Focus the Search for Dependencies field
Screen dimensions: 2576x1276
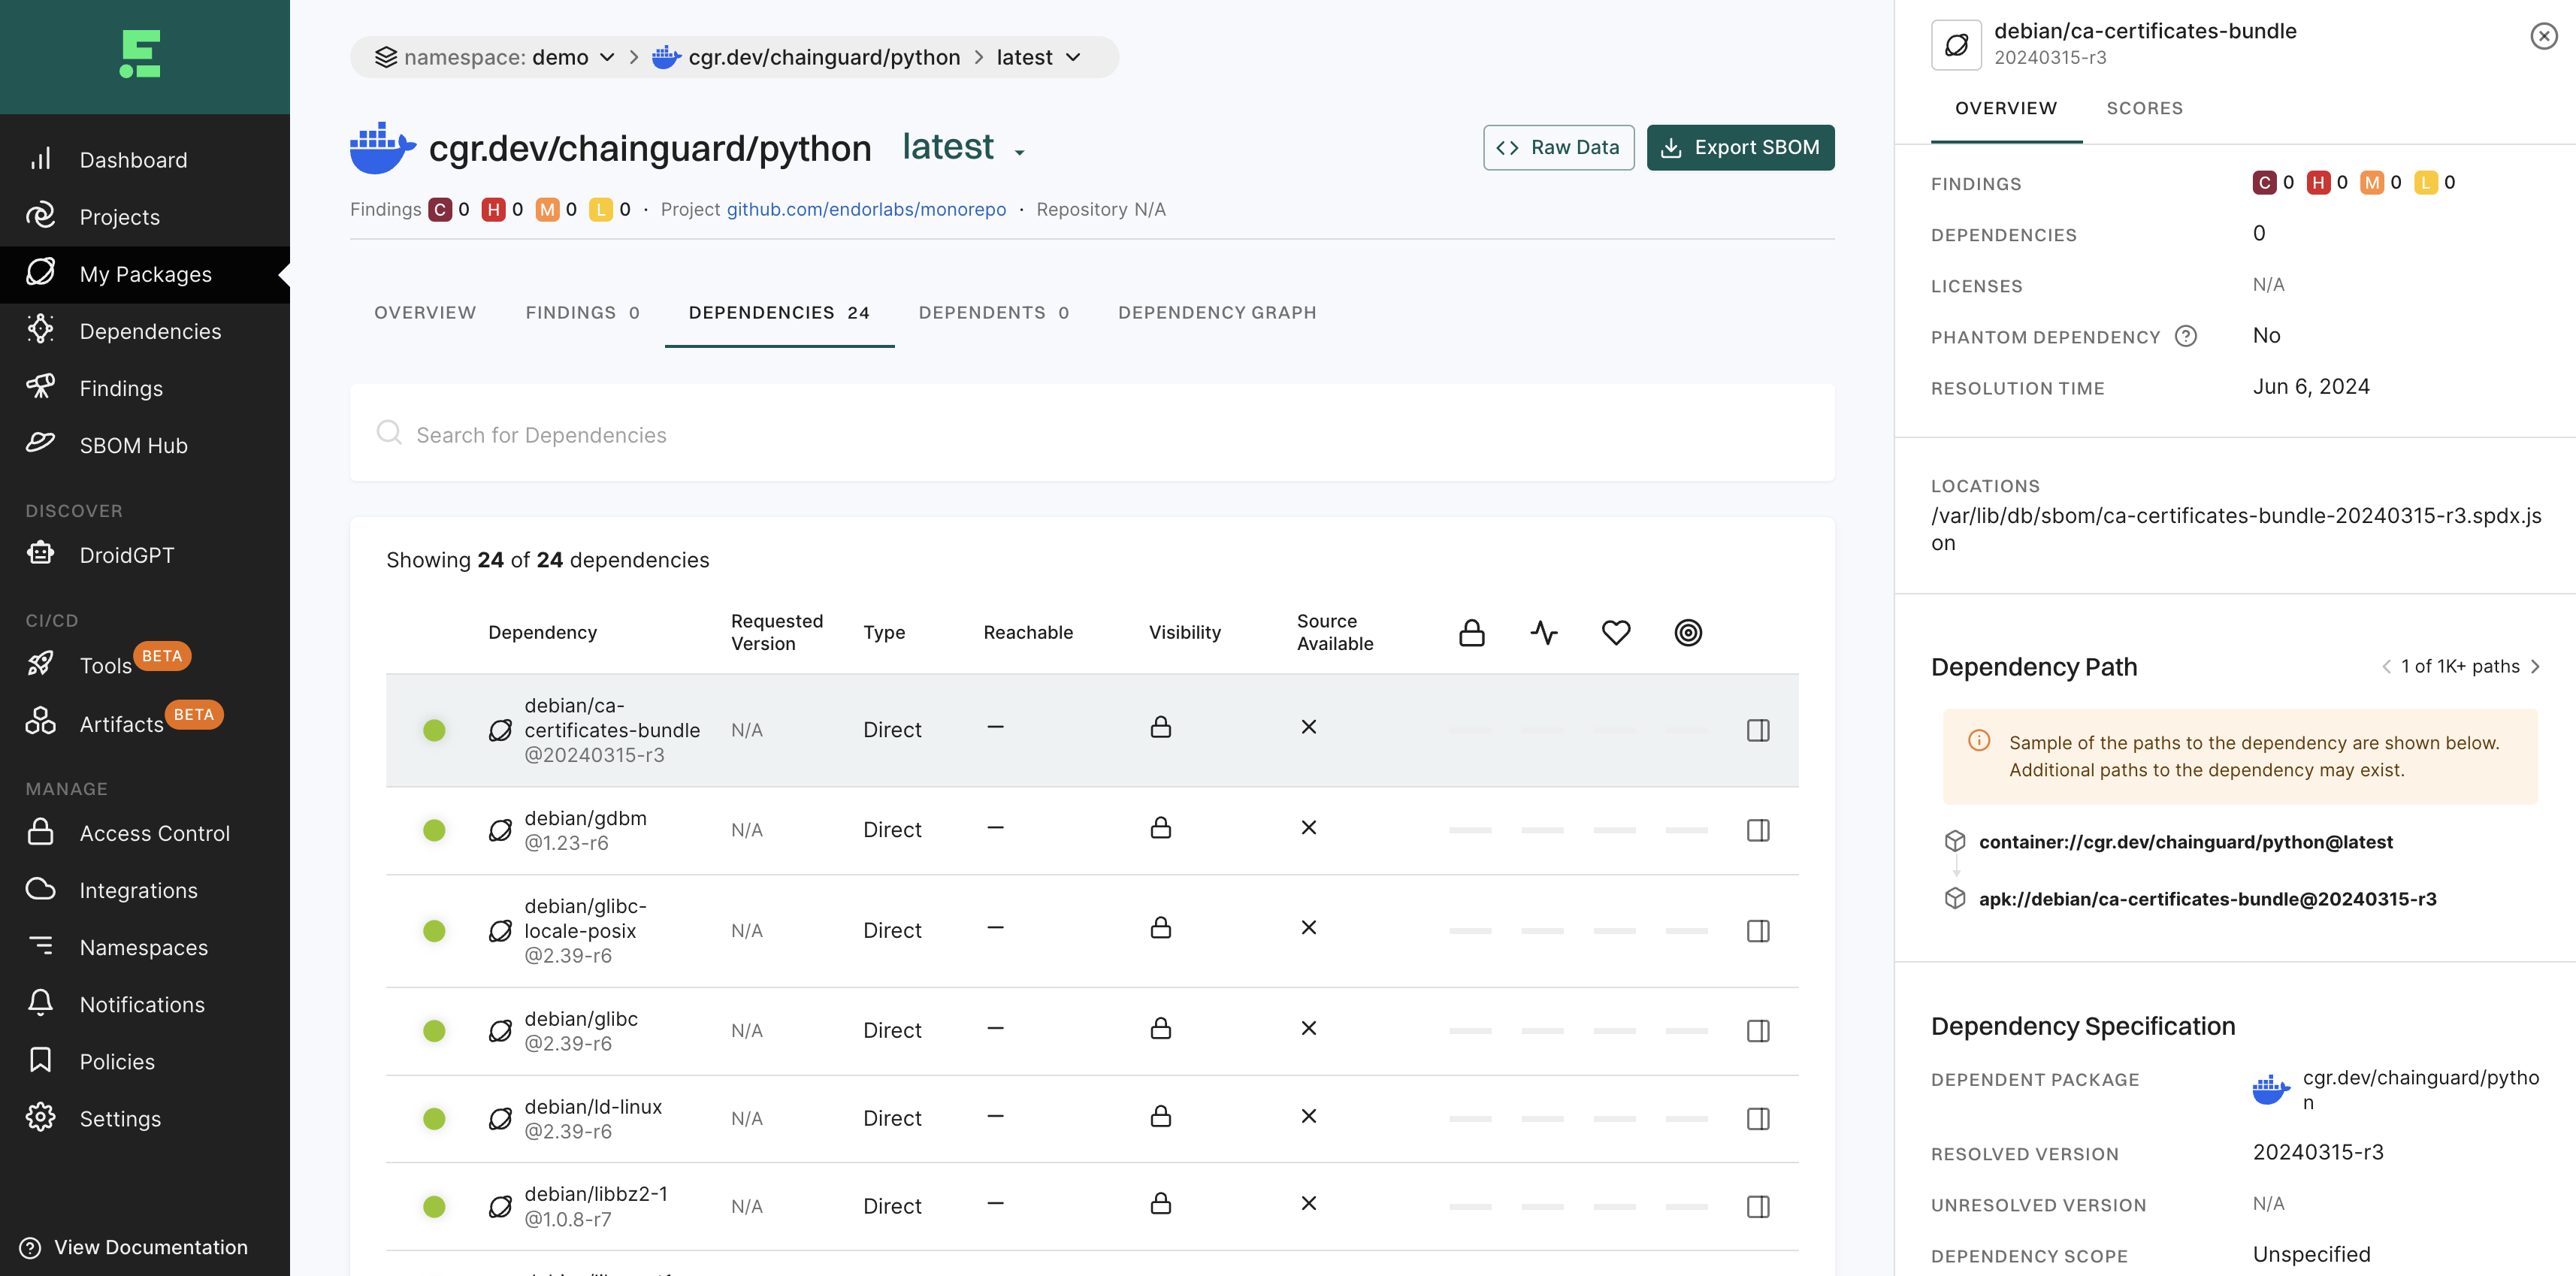tap(1092, 433)
